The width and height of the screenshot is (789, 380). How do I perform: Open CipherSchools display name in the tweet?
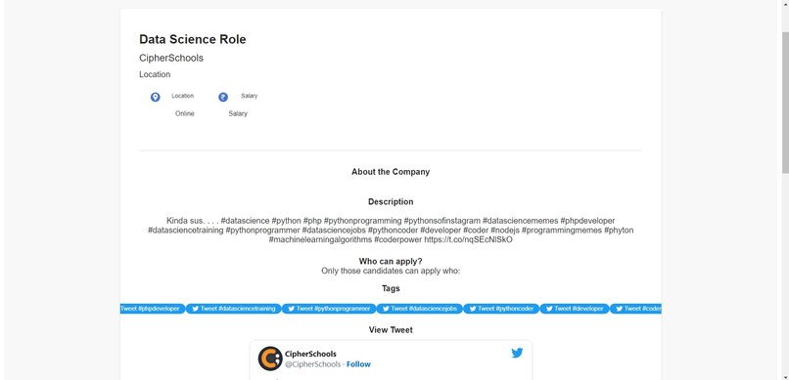click(310, 354)
